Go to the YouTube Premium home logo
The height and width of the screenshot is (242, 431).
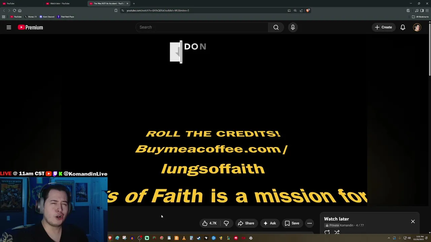pyautogui.click(x=30, y=27)
